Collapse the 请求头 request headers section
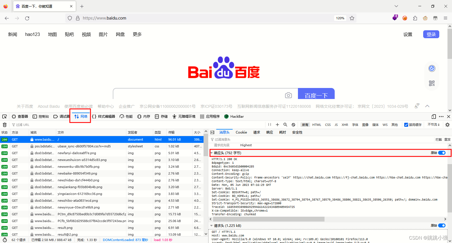 (212, 226)
